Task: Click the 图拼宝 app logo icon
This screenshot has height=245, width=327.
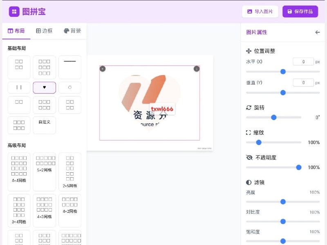Action: click(x=14, y=11)
